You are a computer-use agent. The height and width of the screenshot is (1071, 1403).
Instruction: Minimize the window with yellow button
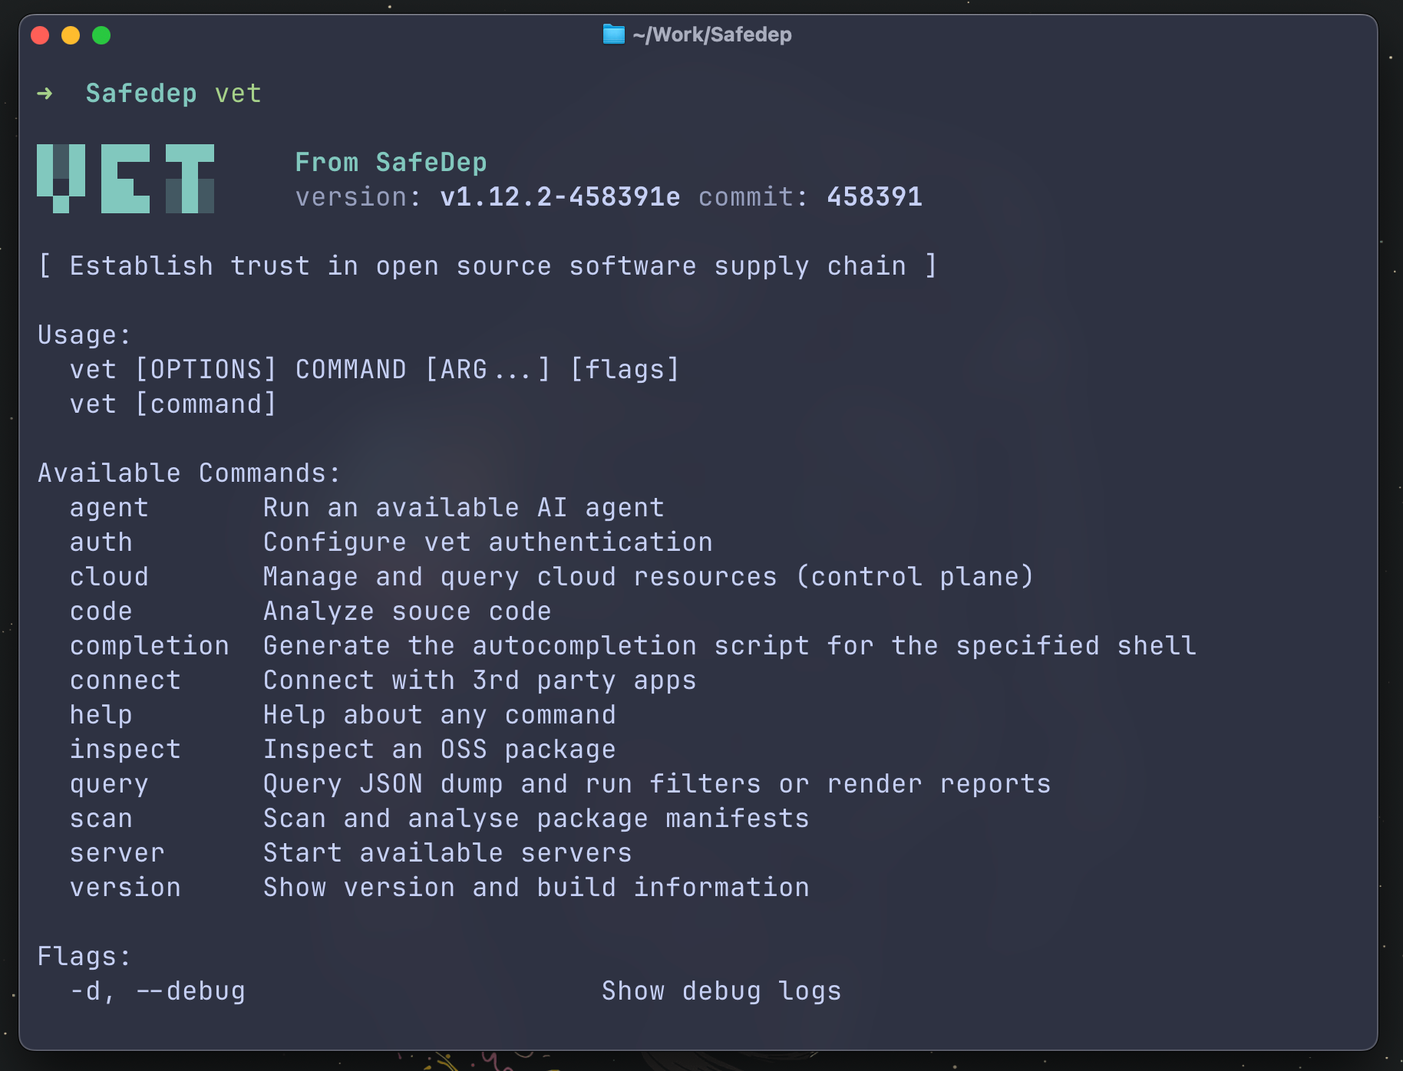pos(71,35)
